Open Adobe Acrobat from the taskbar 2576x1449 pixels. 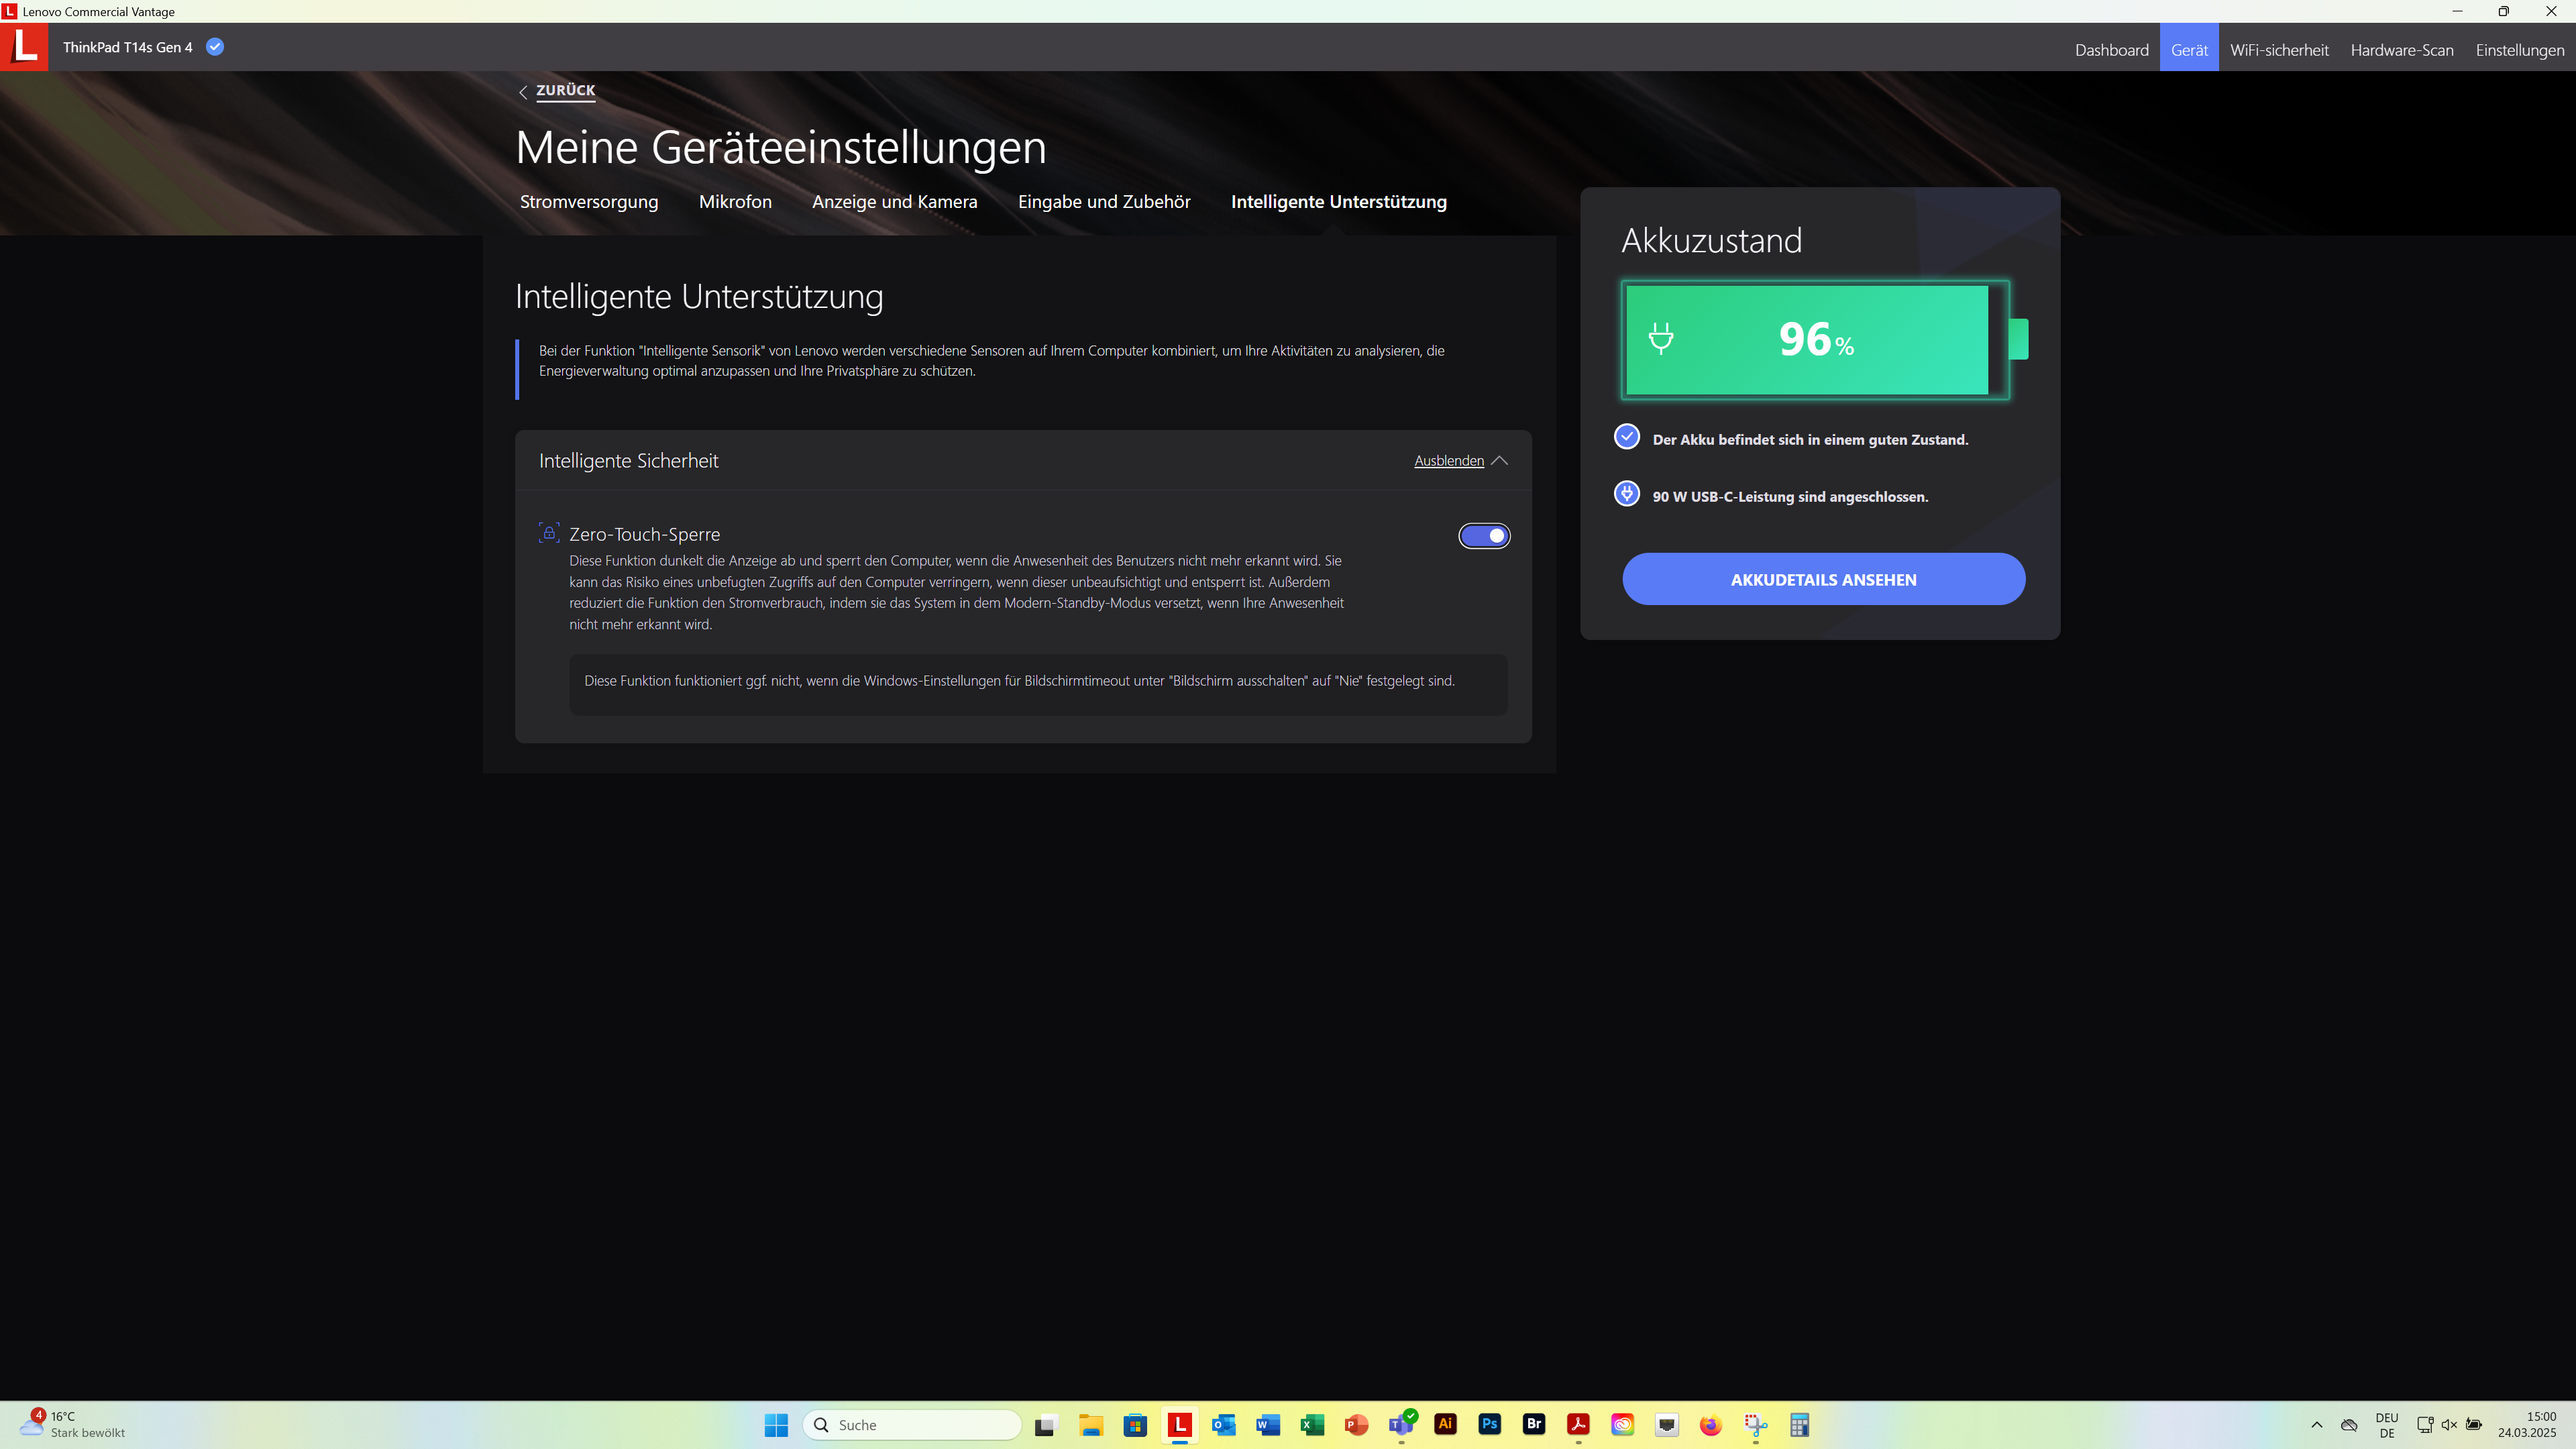[1578, 1425]
